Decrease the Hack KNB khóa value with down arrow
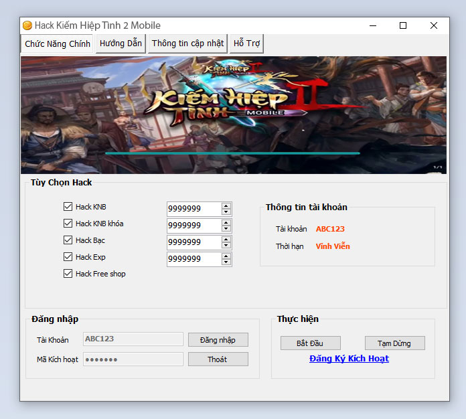This screenshot has height=419, width=466. click(x=226, y=228)
